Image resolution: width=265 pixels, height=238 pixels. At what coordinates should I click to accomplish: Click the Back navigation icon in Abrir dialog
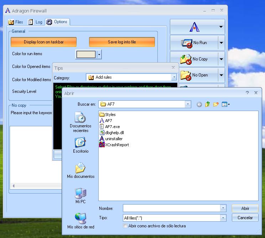tap(199, 105)
